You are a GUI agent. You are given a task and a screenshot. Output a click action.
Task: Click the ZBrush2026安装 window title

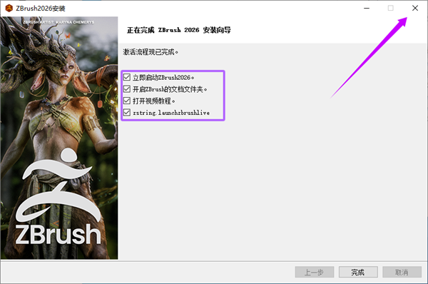41,9
